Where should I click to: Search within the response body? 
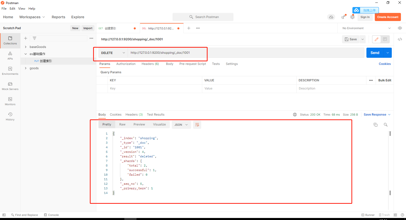coord(386,125)
